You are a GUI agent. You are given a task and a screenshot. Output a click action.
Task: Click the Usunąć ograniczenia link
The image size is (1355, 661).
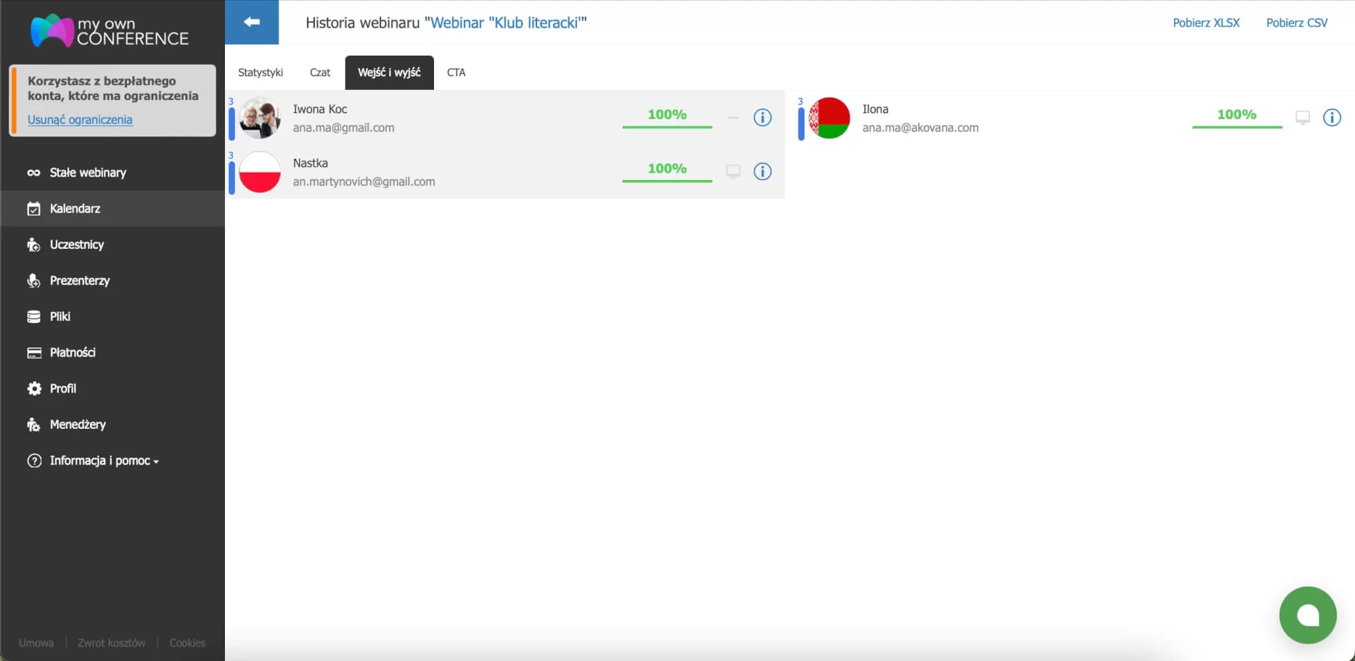coord(80,119)
